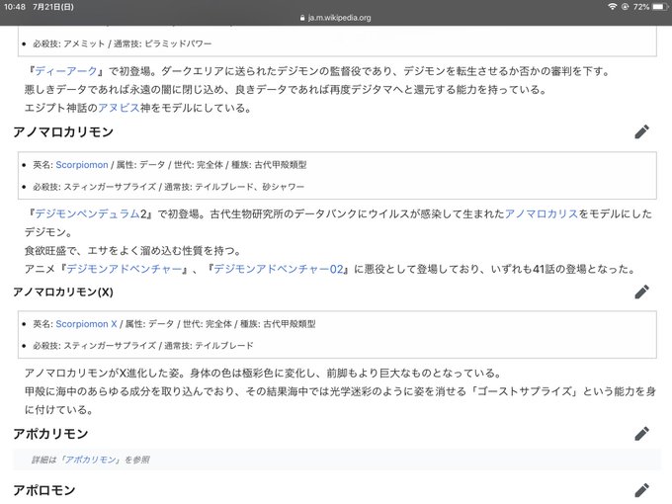
Task: Tap the アポロモン section heading
Action: coord(44,490)
